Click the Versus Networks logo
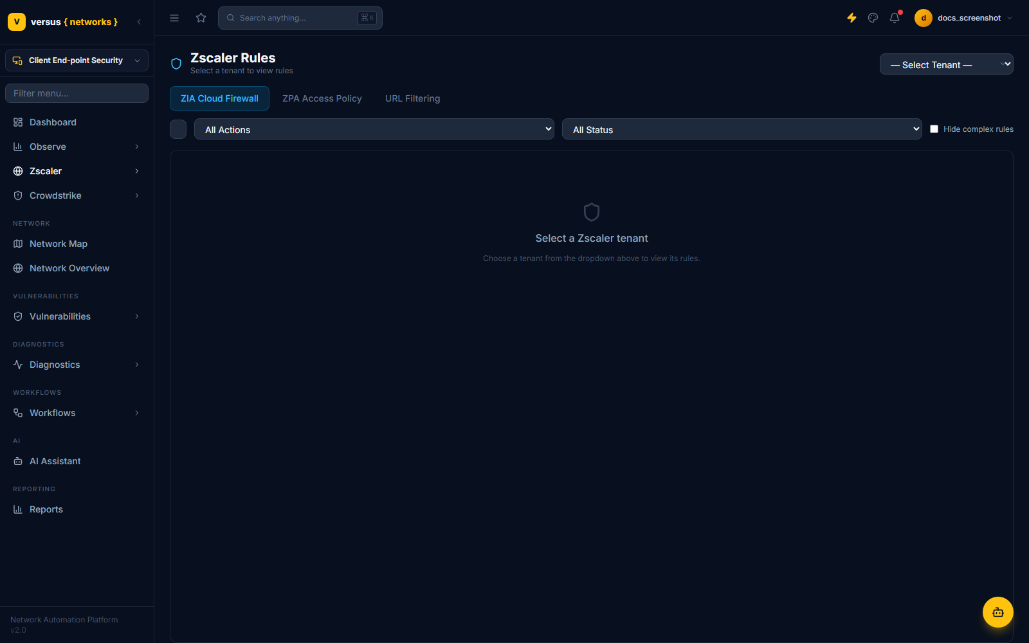 [63, 22]
